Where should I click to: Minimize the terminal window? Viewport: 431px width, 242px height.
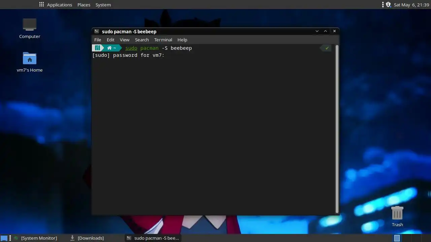tap(317, 31)
